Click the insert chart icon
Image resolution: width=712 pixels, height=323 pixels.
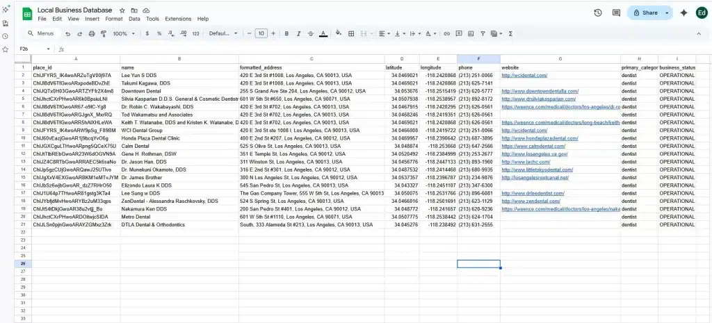coord(469,33)
